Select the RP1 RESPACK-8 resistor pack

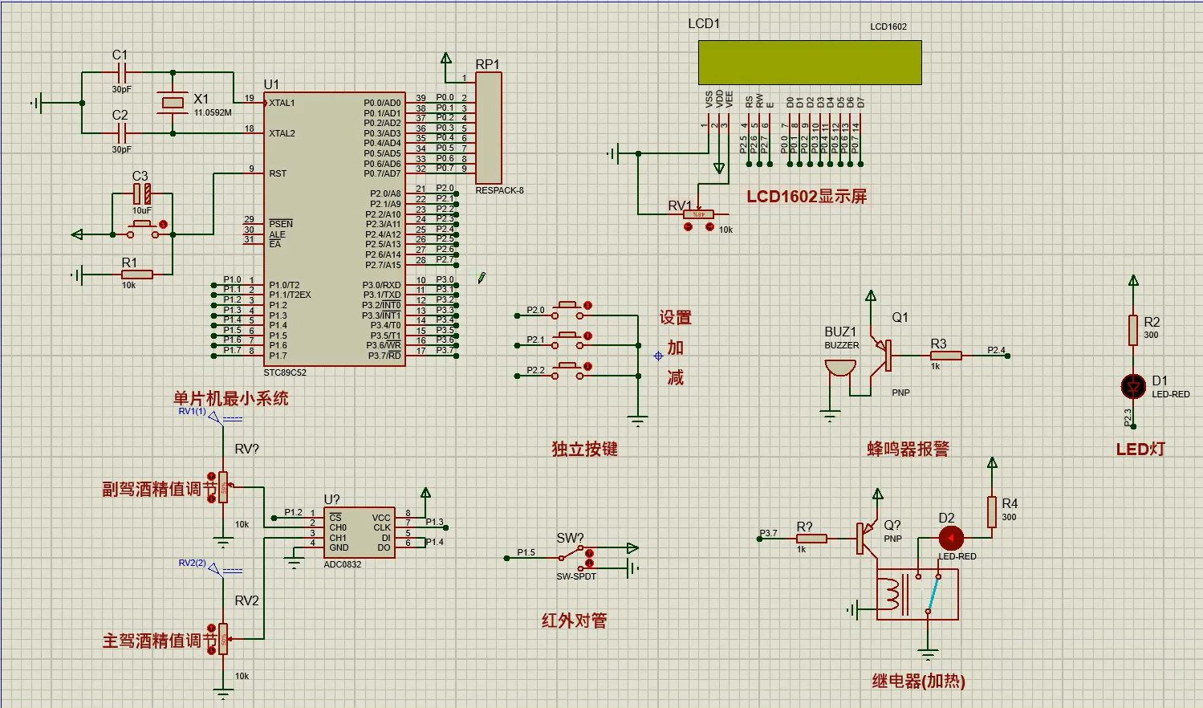pyautogui.click(x=489, y=128)
